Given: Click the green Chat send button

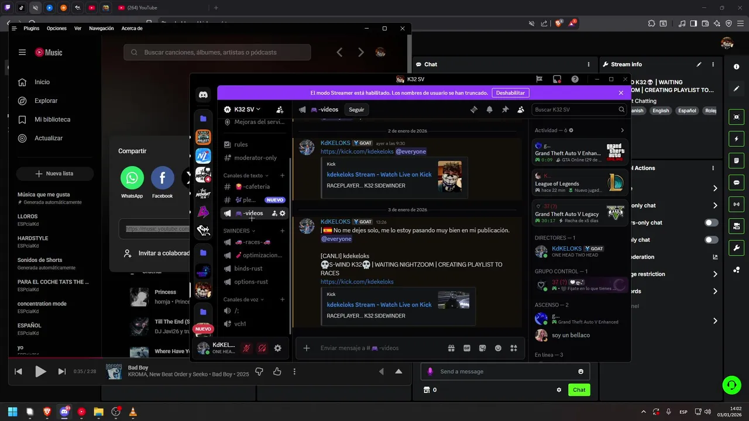Looking at the screenshot, I should point(579,390).
